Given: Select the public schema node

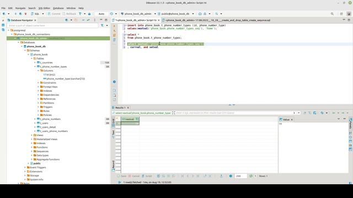Looking at the screenshot, I should coord(37,164).
